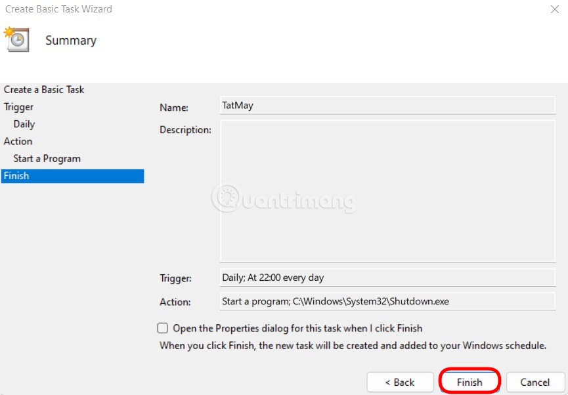Select Start a Program step
This screenshot has width=568, height=395.
[x=47, y=159]
